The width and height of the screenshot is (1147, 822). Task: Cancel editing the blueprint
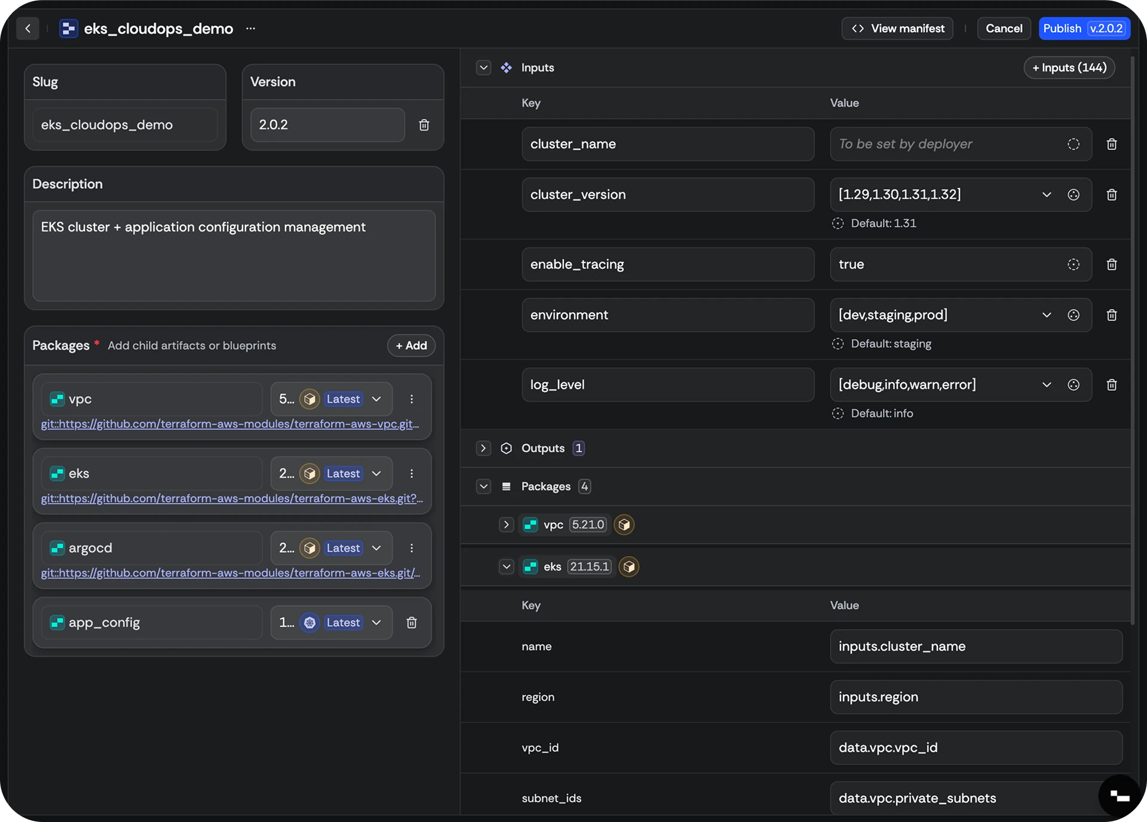pyautogui.click(x=1004, y=28)
